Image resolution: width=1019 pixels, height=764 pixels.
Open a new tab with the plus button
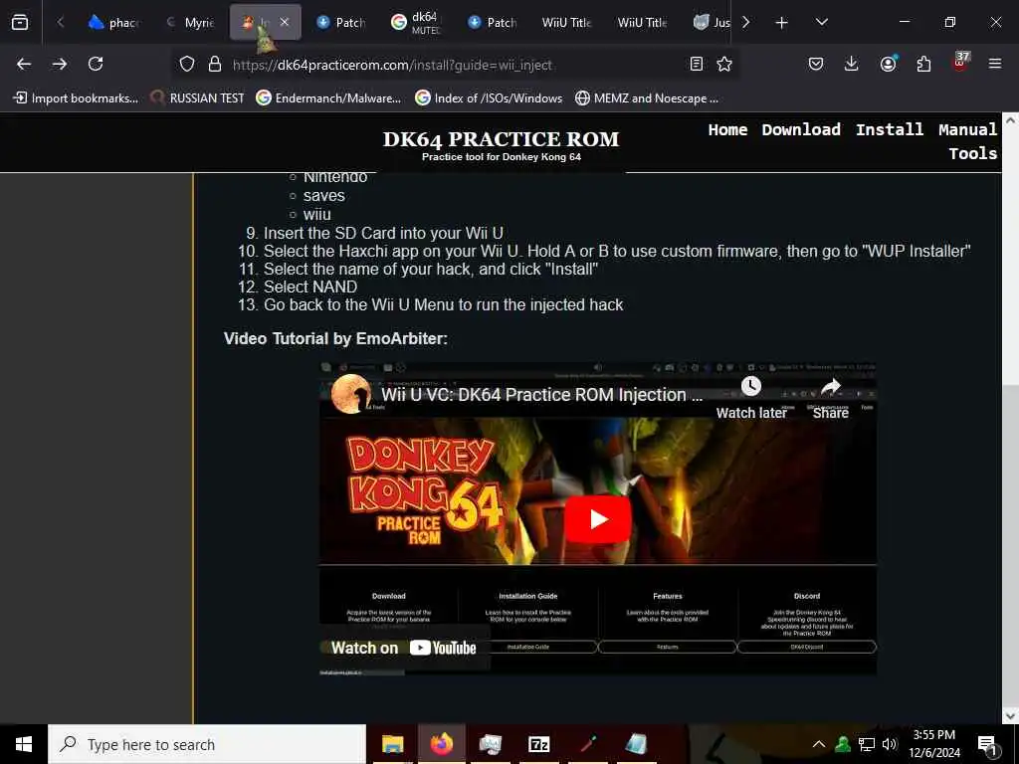[782, 23]
